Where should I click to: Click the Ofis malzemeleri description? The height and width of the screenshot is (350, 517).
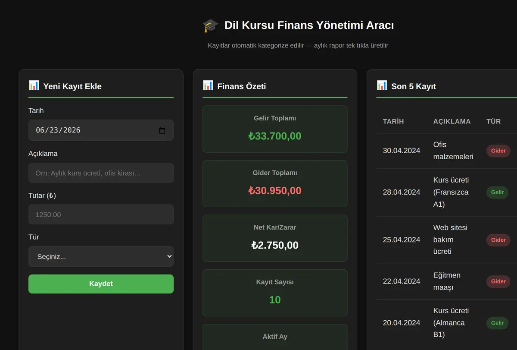(453, 151)
